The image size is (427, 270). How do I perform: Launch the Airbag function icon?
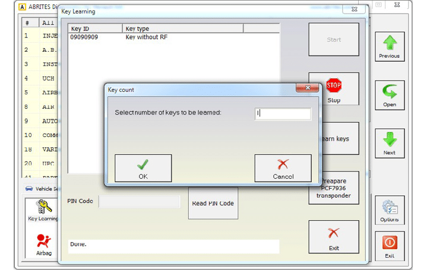43,244
